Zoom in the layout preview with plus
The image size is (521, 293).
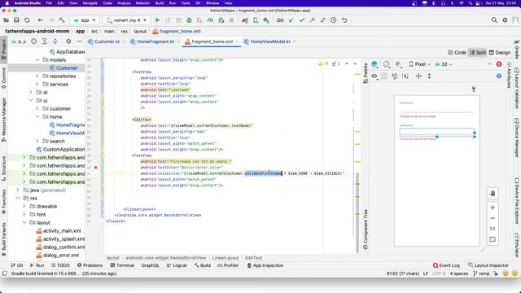[493, 208]
